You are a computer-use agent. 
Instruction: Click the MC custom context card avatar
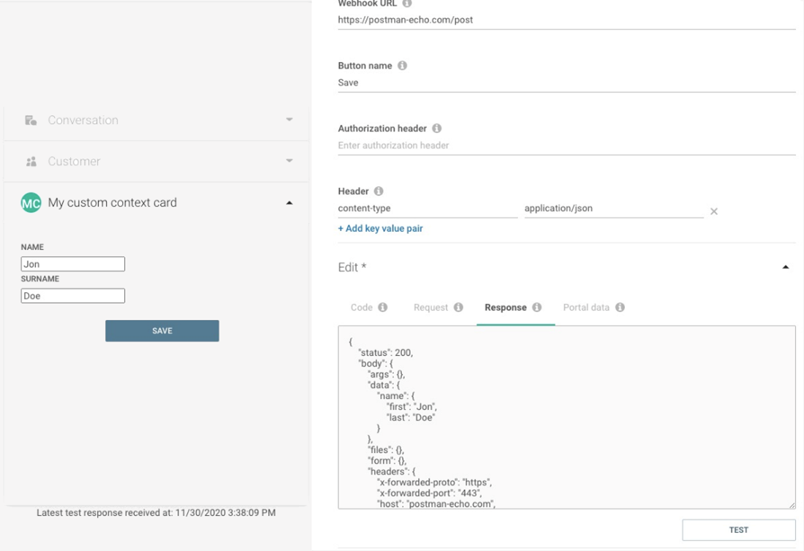tap(31, 202)
